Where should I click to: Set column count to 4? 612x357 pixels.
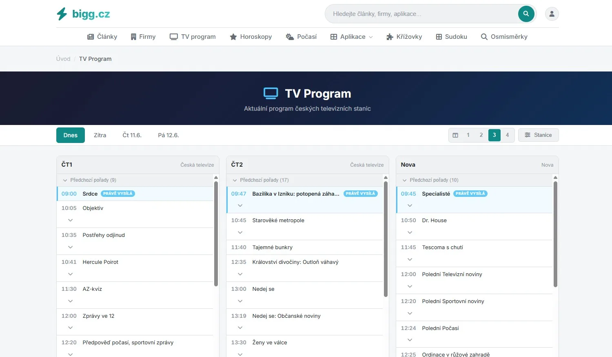pyautogui.click(x=508, y=135)
